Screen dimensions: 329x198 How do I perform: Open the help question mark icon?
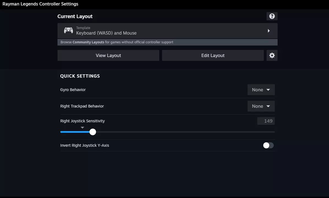(272, 16)
